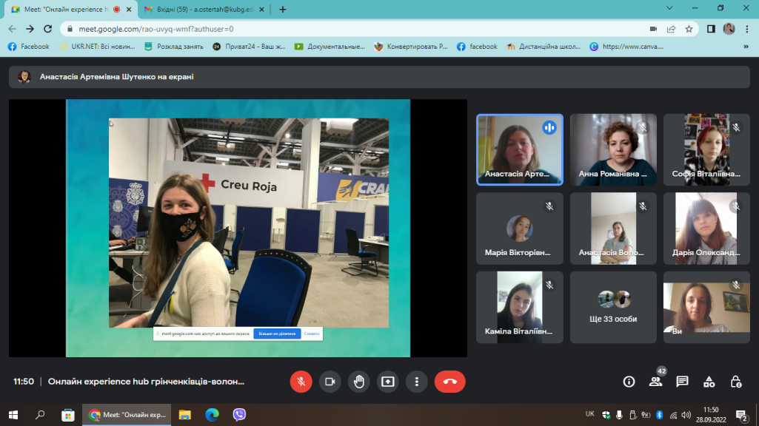This screenshot has width=759, height=426.
Task: View site info lock icon
Action: (70, 29)
